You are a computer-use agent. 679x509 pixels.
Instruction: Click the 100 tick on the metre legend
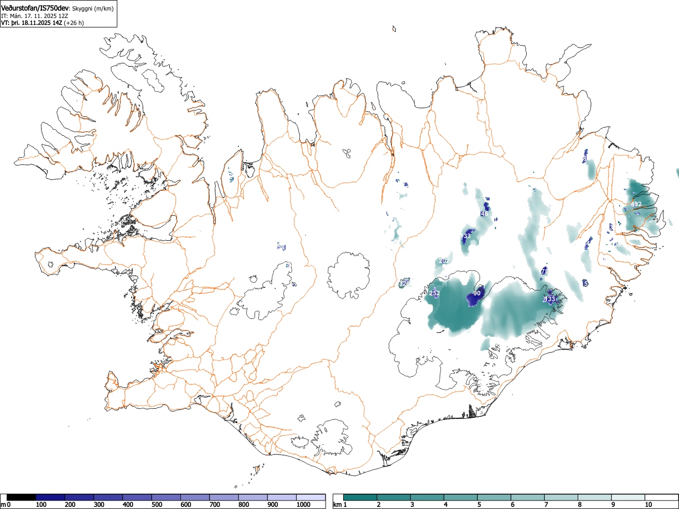coord(41,505)
